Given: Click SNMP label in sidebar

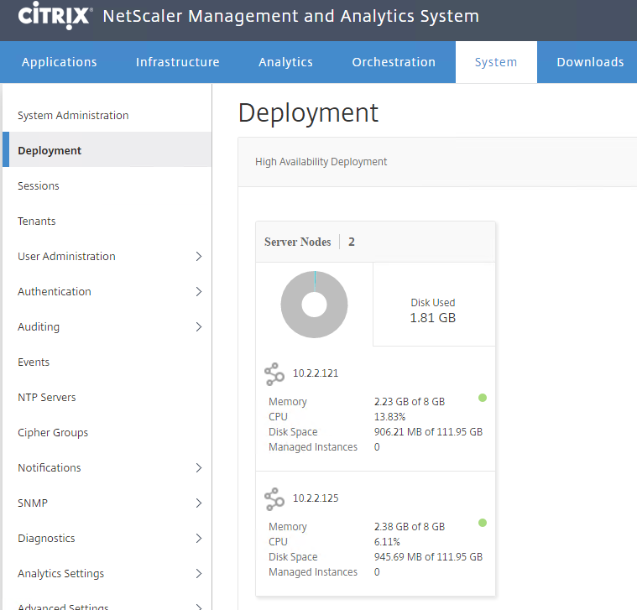Looking at the screenshot, I should coord(33,503).
